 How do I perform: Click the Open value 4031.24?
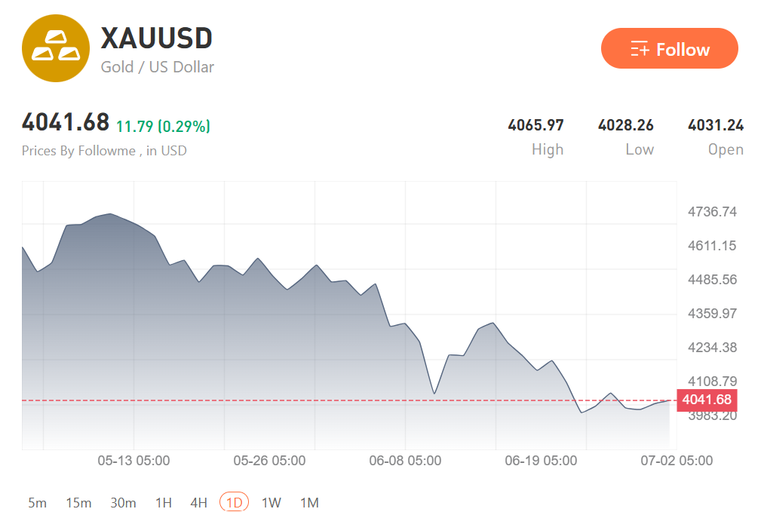point(716,125)
